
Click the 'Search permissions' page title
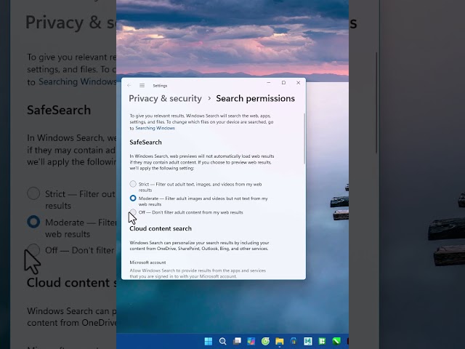[255, 99]
